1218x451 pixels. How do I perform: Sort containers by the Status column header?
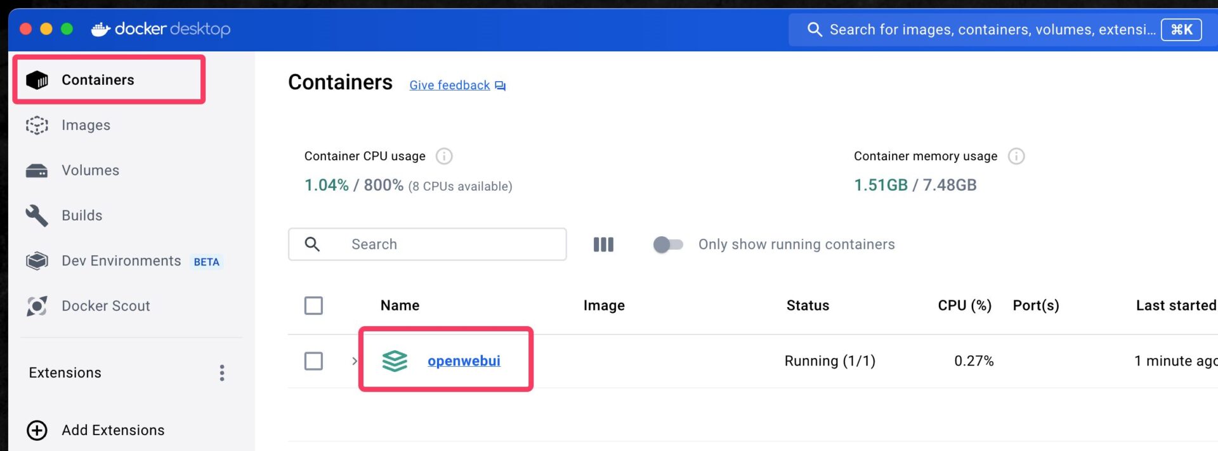(x=807, y=305)
